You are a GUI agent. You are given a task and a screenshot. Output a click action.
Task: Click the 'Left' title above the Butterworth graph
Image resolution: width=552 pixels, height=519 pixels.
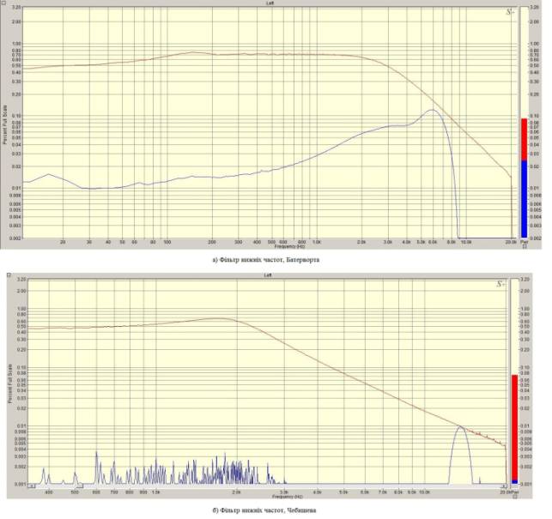coord(270,3)
